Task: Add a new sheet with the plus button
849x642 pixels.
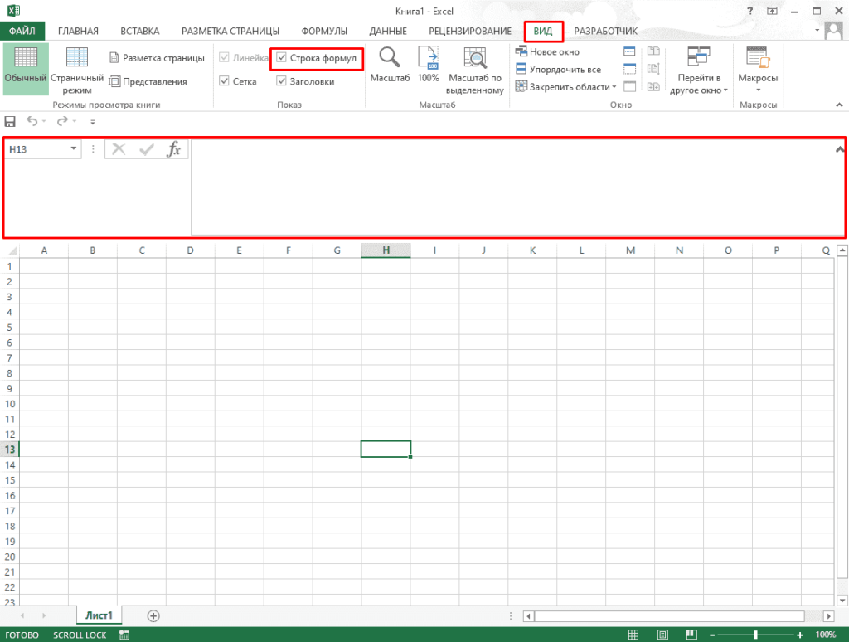Action: [153, 616]
